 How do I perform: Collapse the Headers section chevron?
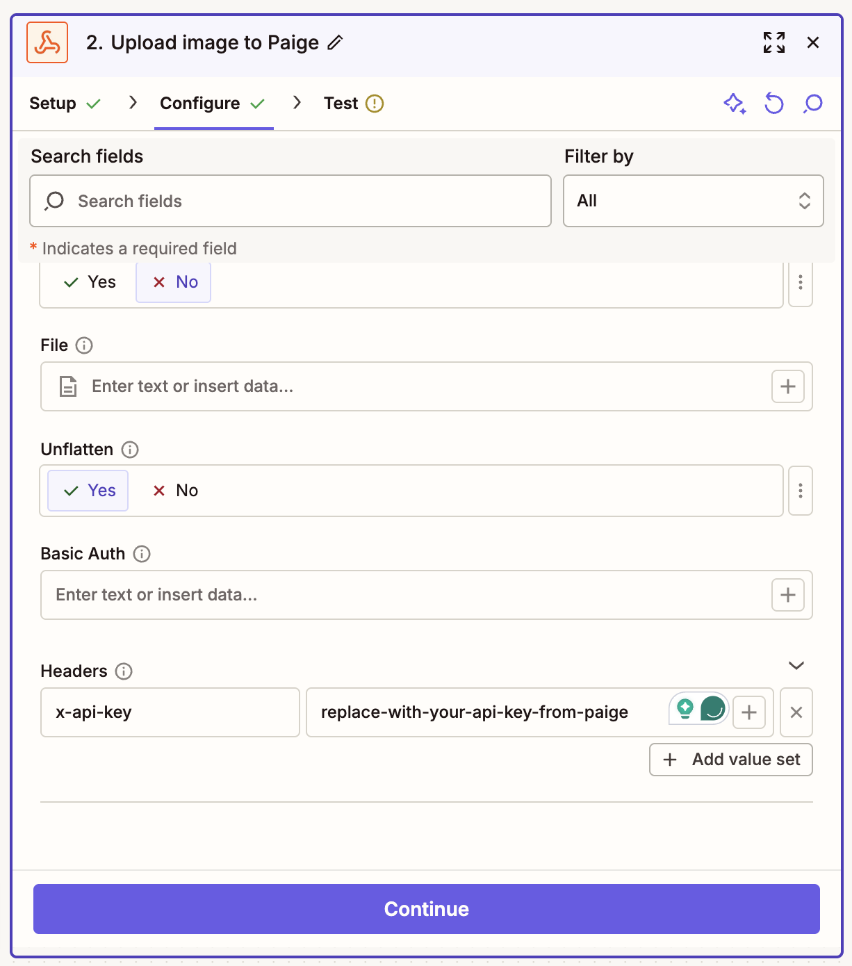tap(796, 666)
